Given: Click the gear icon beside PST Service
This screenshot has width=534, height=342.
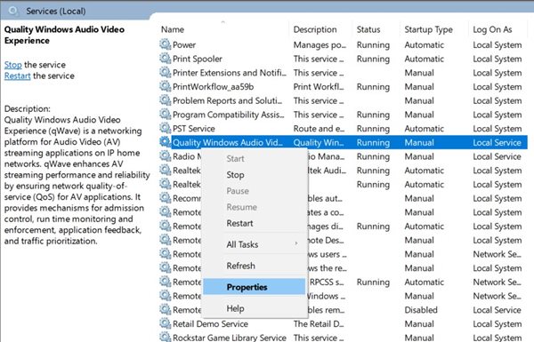Looking at the screenshot, I should pos(166,128).
